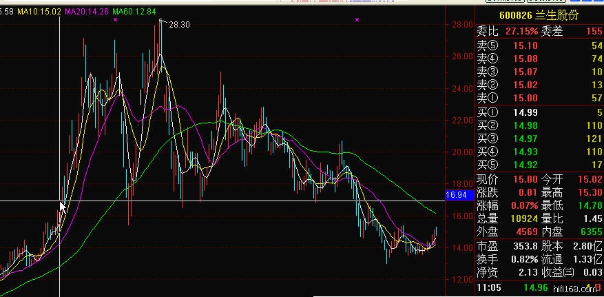Click the right magenta x marker on chart
This screenshot has height=297, width=604.
pyautogui.click(x=357, y=20)
